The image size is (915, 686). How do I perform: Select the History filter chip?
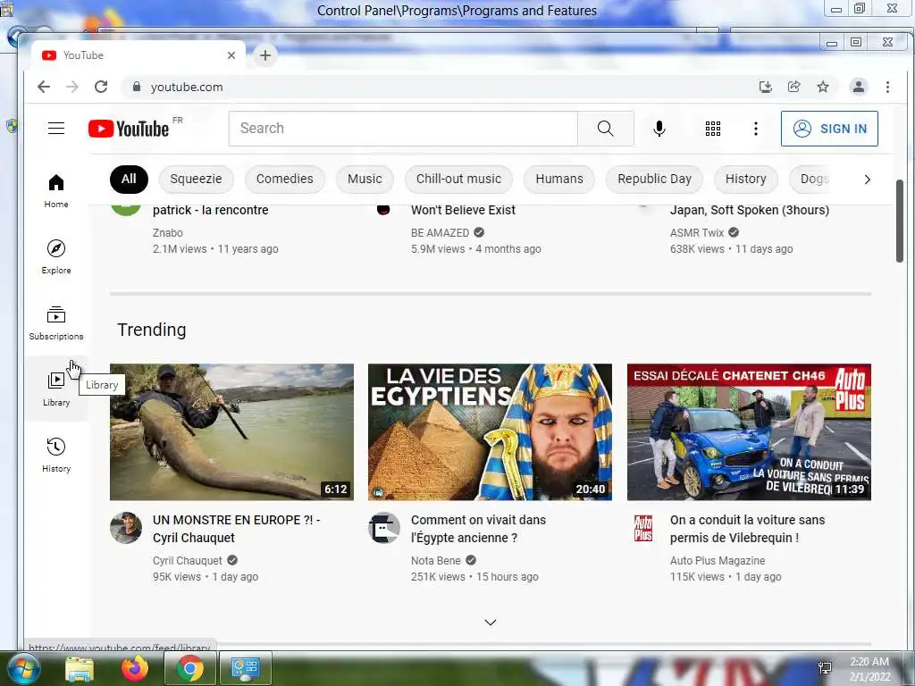(x=746, y=179)
